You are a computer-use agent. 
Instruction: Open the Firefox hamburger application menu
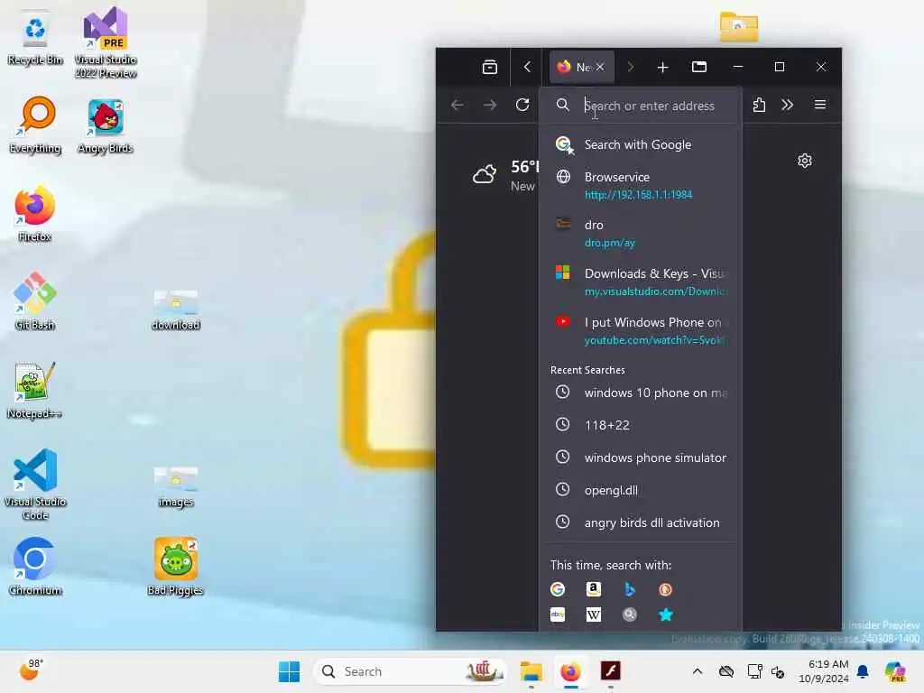[819, 105]
